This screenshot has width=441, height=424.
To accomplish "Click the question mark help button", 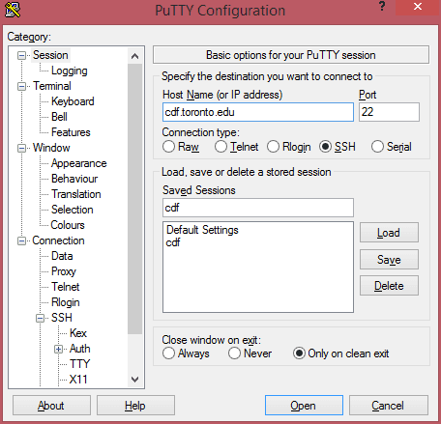I will 382,6.
